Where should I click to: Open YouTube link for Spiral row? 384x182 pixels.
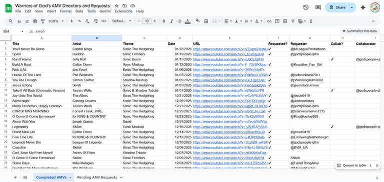pyautogui.click(x=228, y=54)
